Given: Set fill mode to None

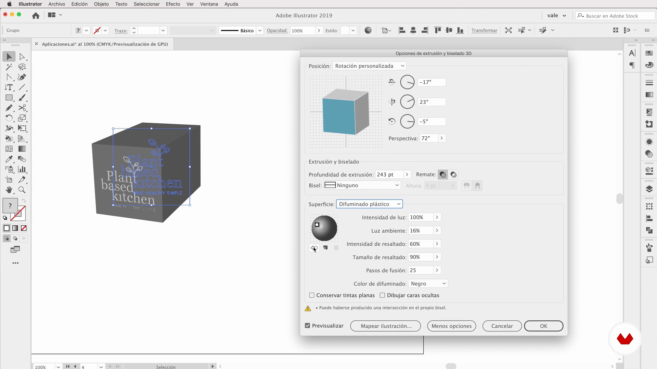Looking at the screenshot, I should click(24, 228).
